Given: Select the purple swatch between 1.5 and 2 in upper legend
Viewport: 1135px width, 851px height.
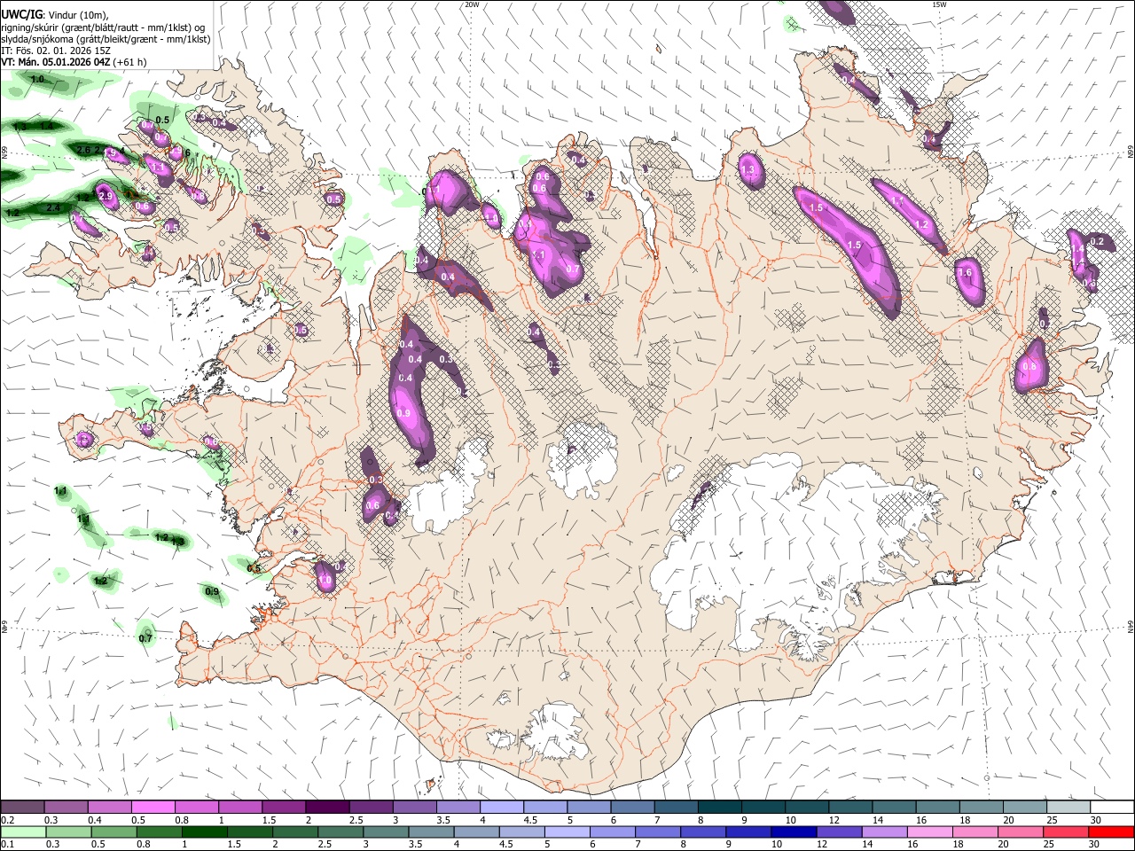Looking at the screenshot, I should point(283,807).
